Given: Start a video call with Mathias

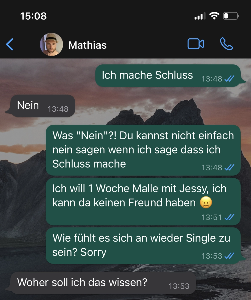Looking at the screenshot, I should click(x=196, y=44).
